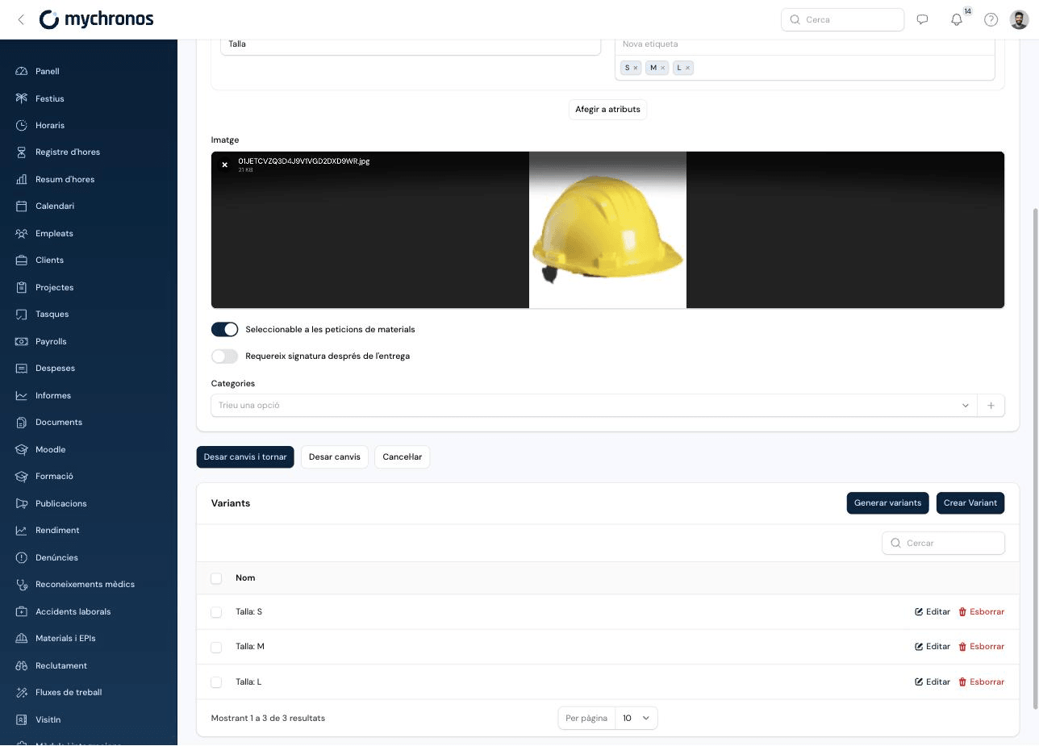
Task: Click the Projectes clipboard icon
Action: pos(22,288)
